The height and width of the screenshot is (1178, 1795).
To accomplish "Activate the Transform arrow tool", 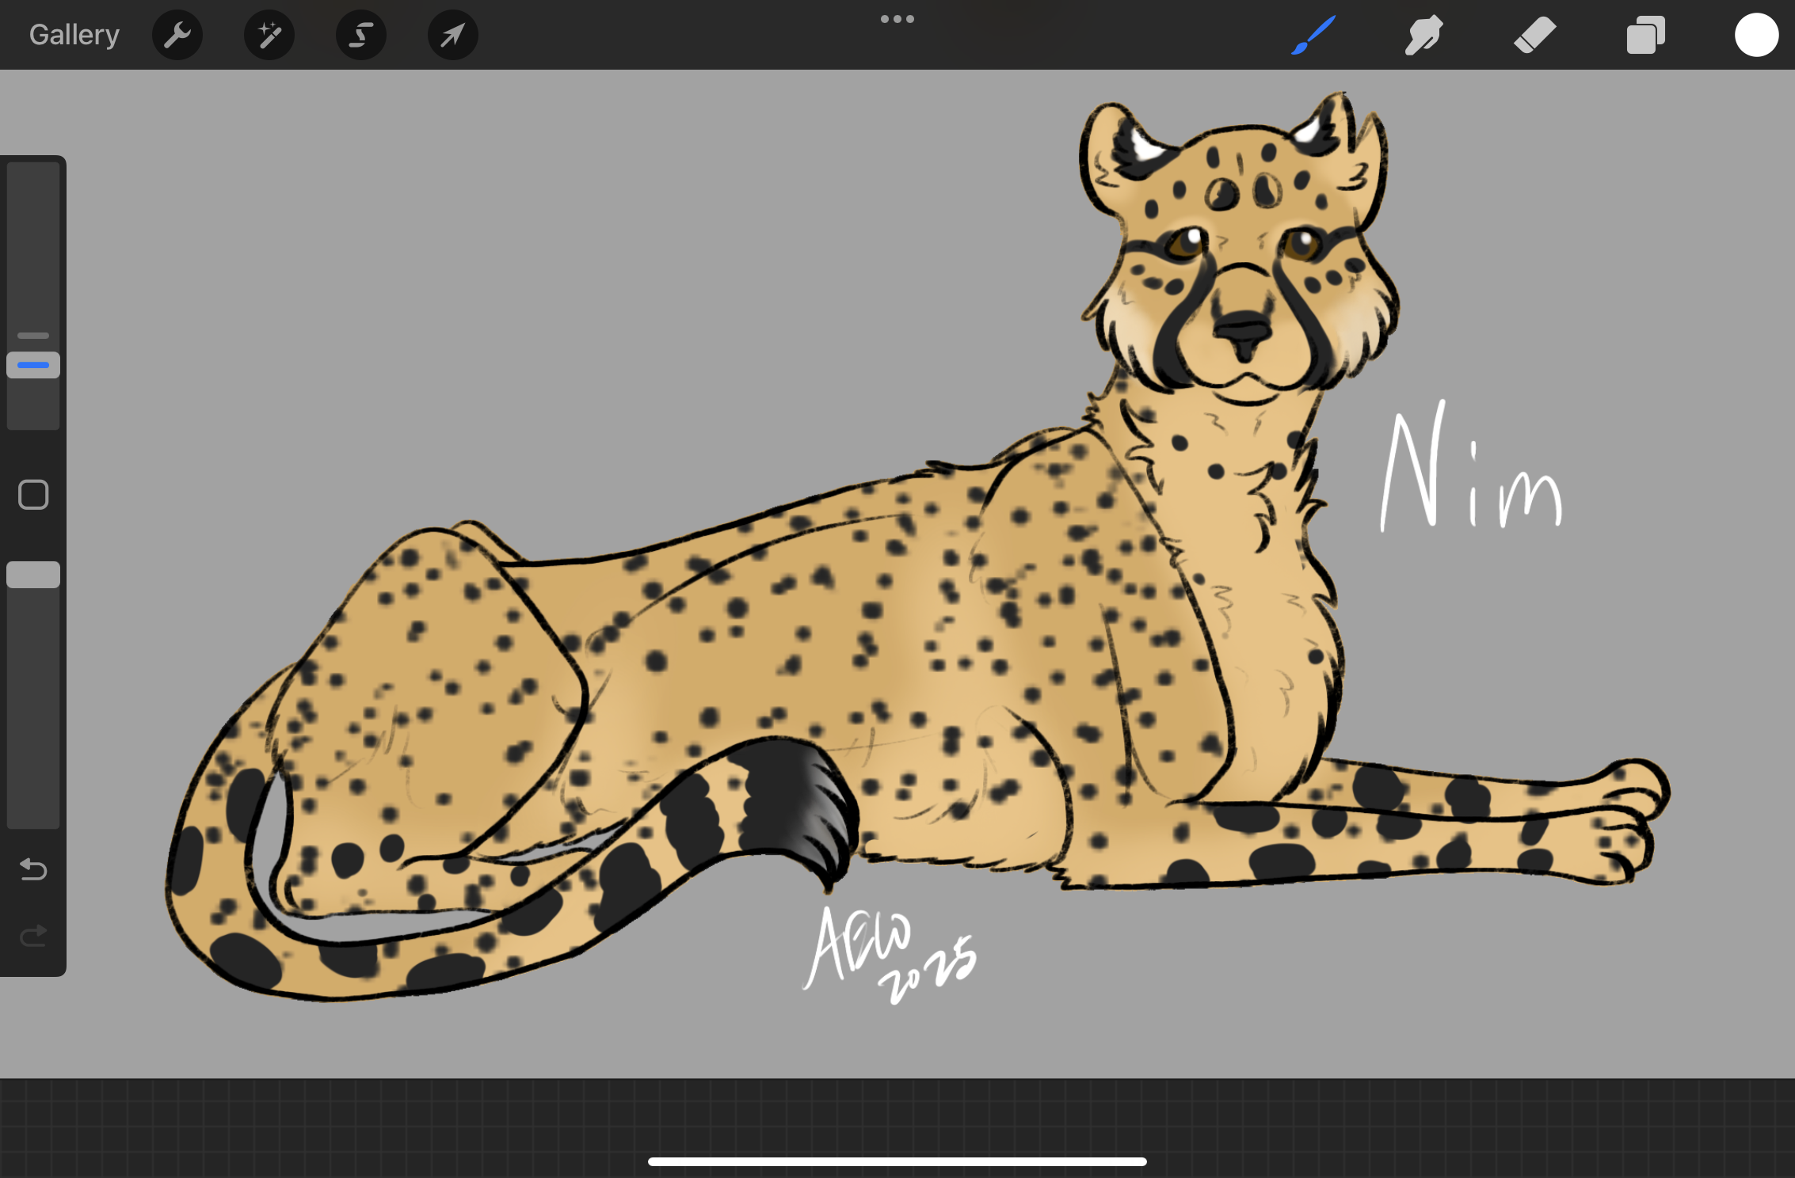I will 452,35.
